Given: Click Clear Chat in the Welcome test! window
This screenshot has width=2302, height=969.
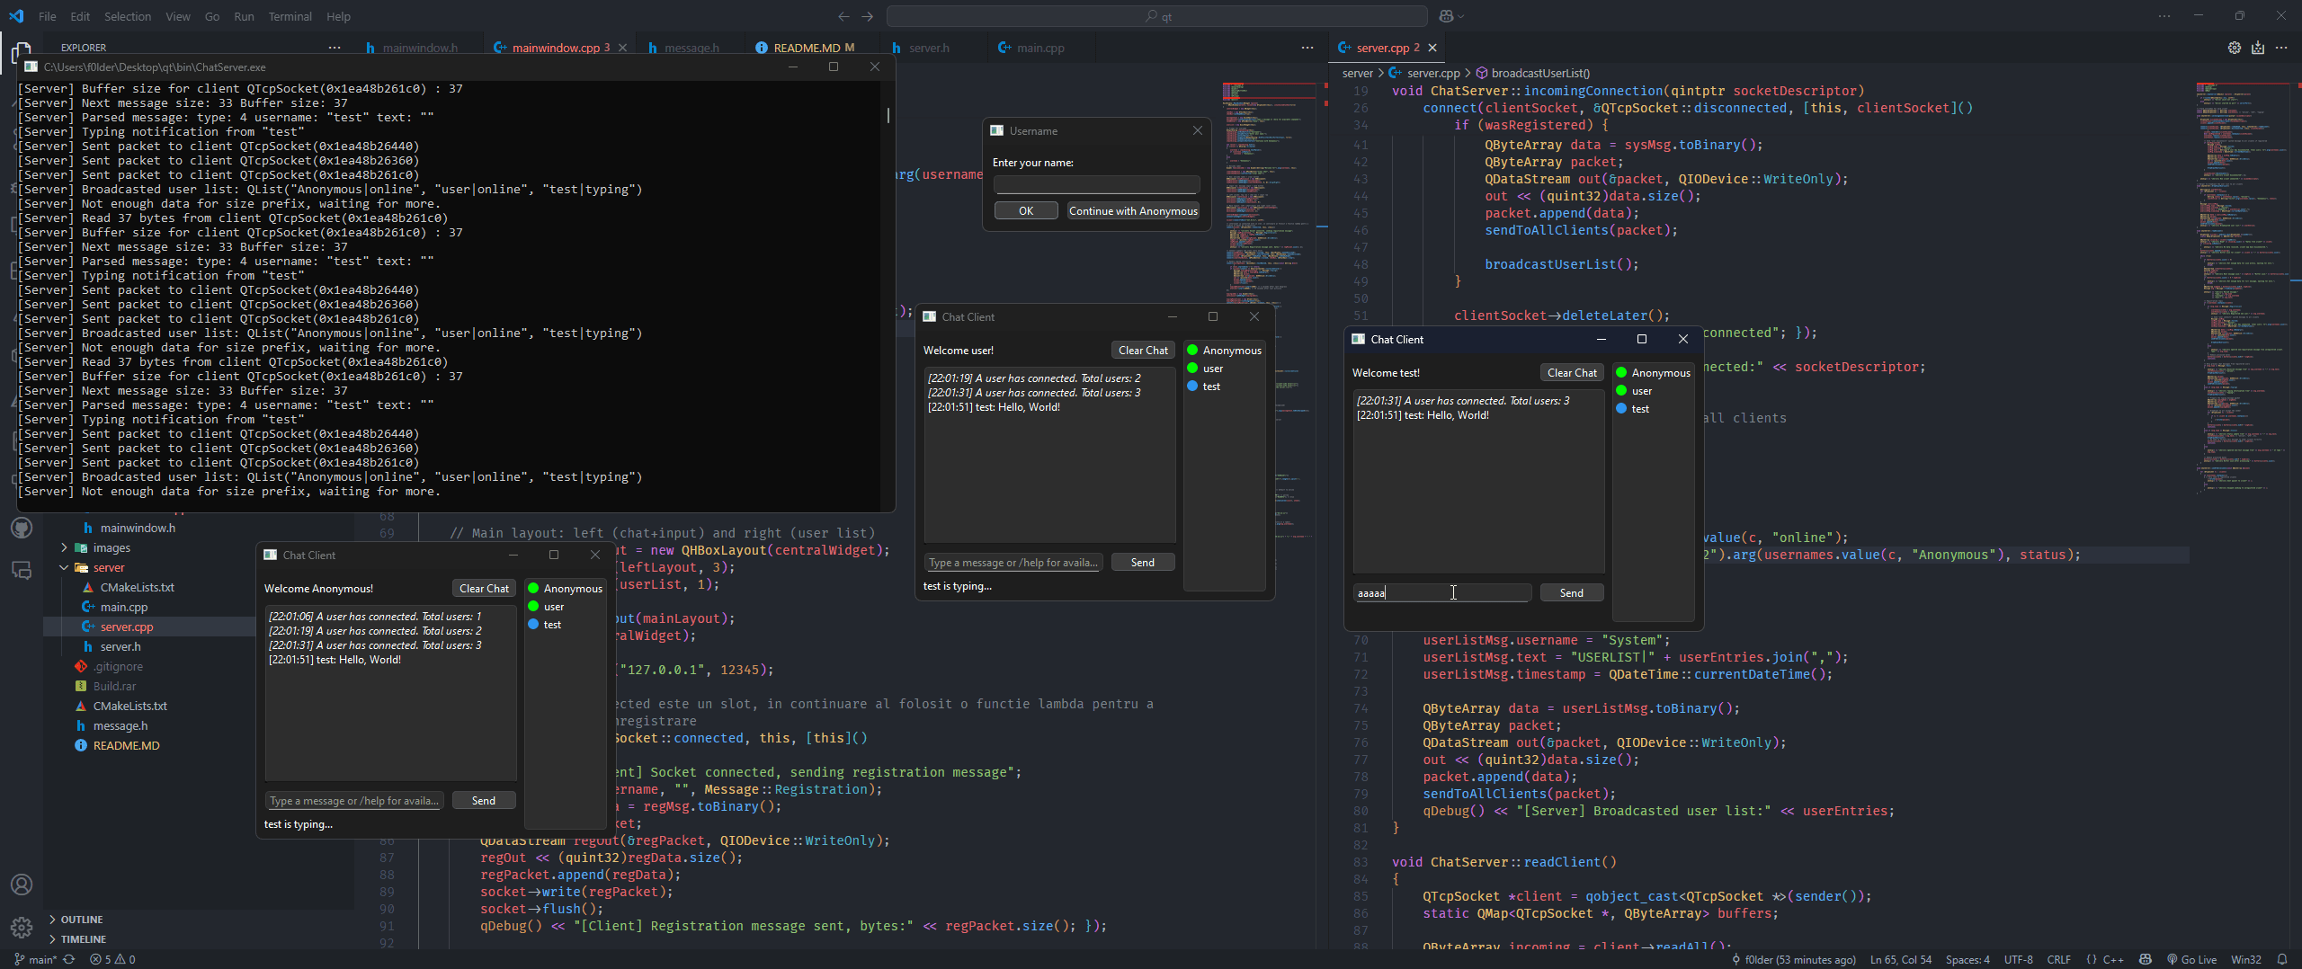Looking at the screenshot, I should point(1572,373).
